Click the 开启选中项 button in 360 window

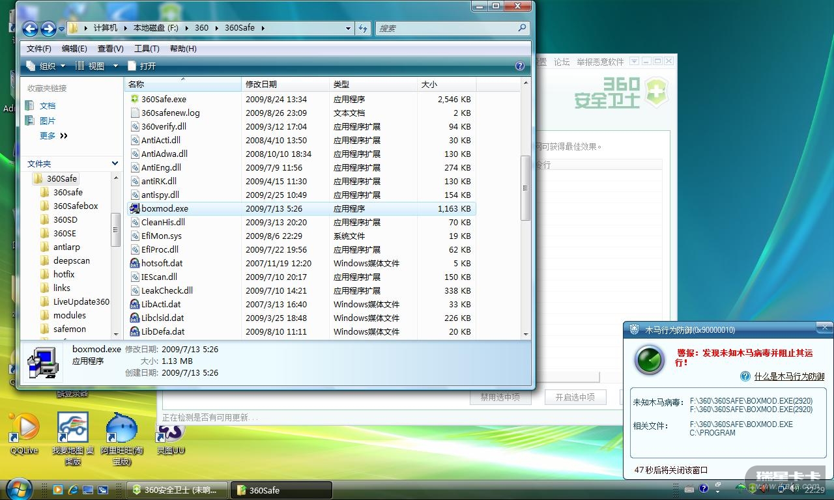pyautogui.click(x=575, y=397)
